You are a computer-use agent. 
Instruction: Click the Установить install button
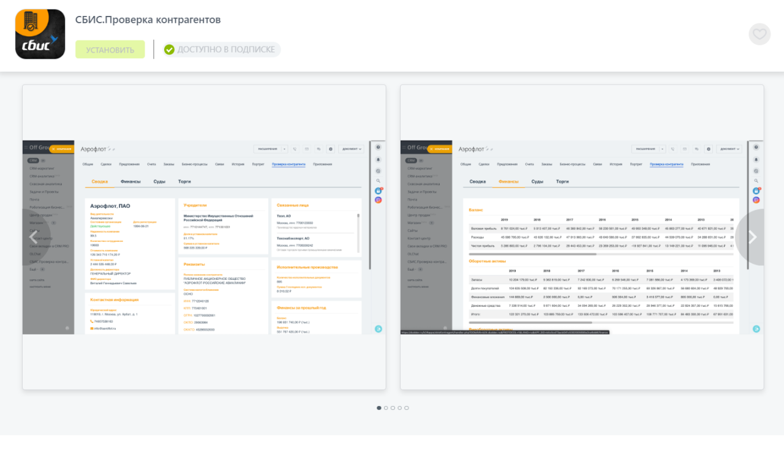[x=110, y=50]
